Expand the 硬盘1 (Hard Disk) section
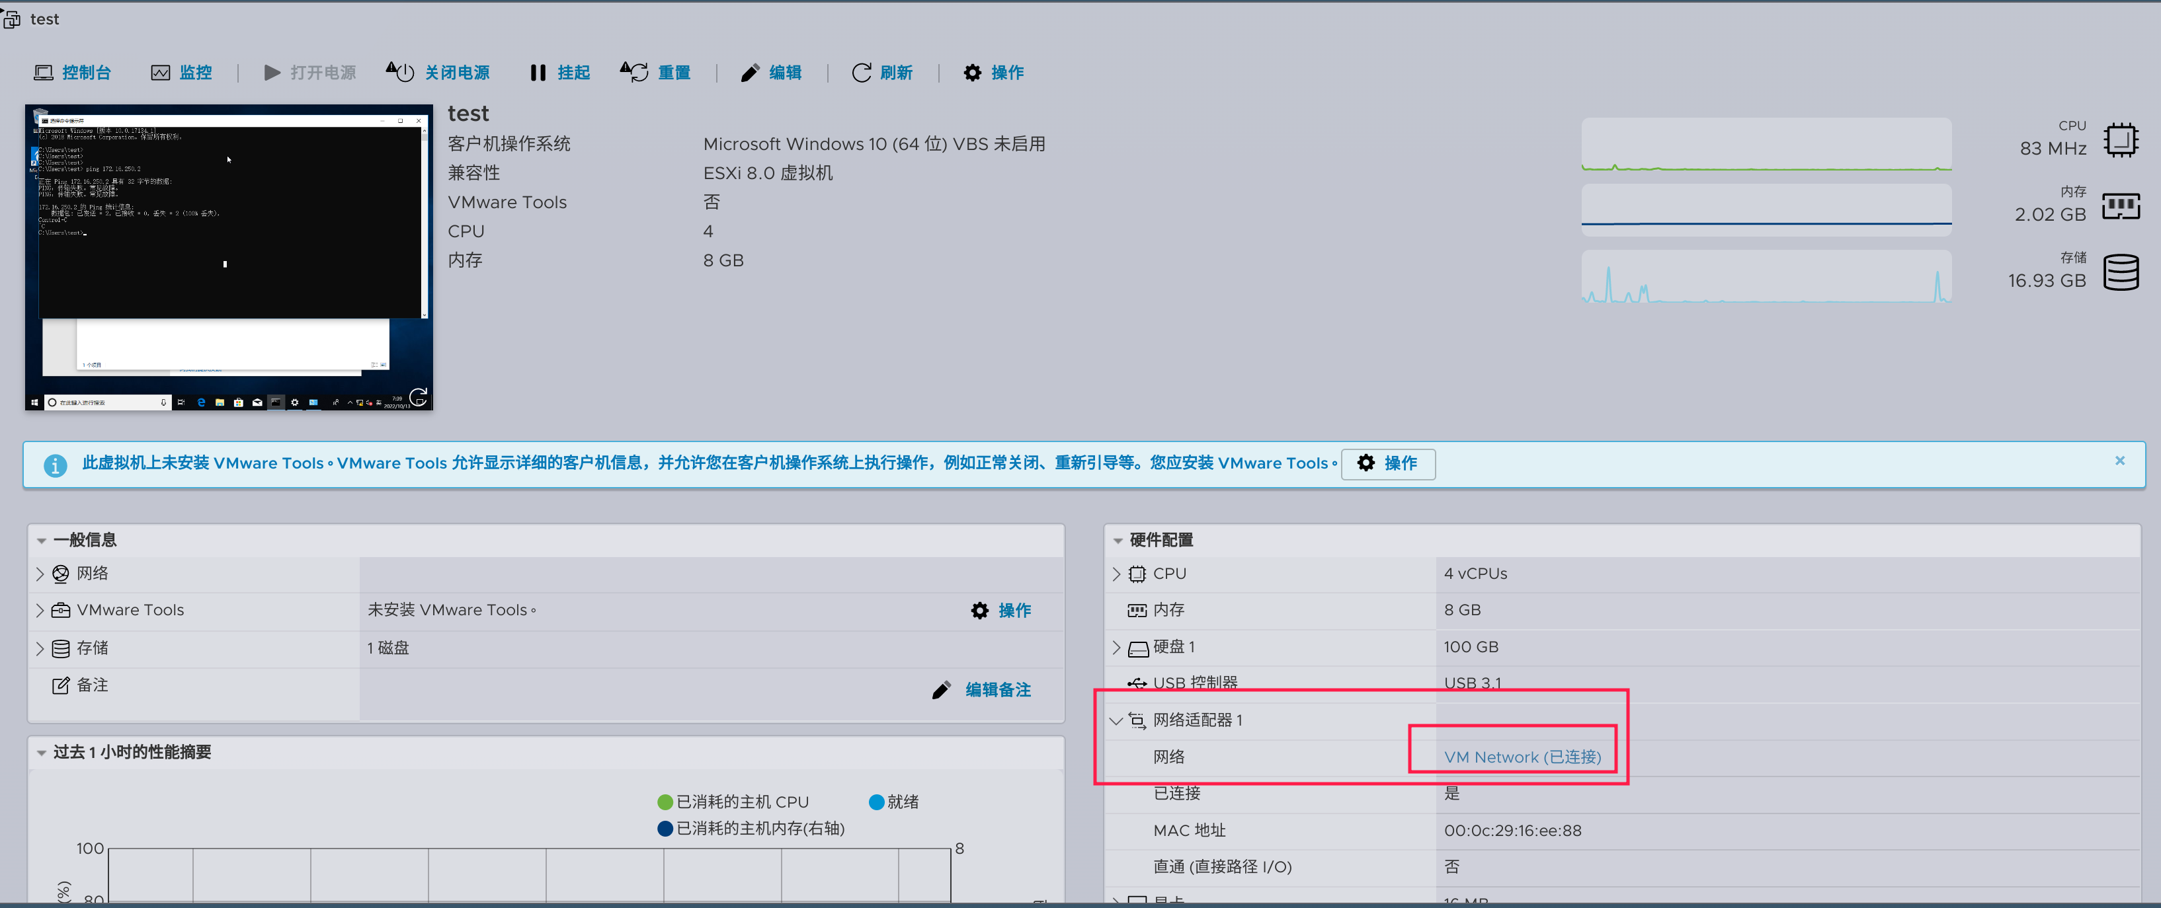Screen dimensions: 2161x908 1119,645
